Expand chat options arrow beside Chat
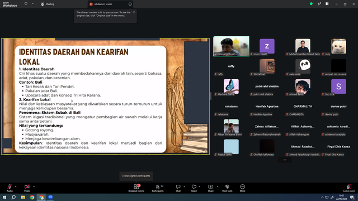The height and width of the screenshot is (201, 358). (x=184, y=186)
